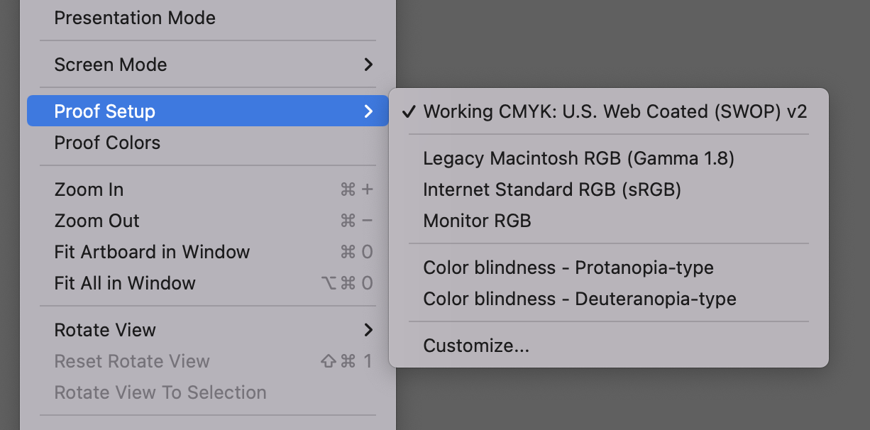Click the chevron next to Screen Mode

(368, 65)
